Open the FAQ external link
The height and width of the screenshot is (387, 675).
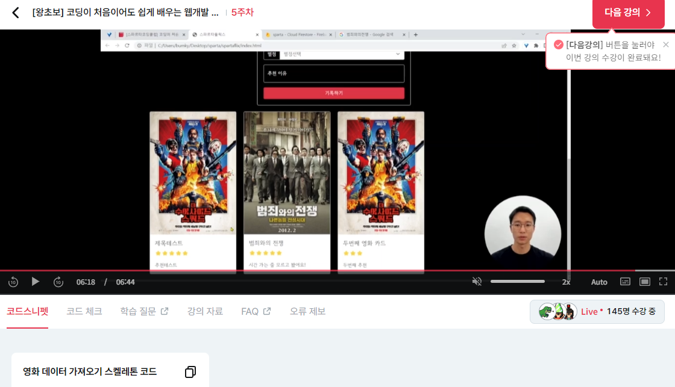coord(256,311)
